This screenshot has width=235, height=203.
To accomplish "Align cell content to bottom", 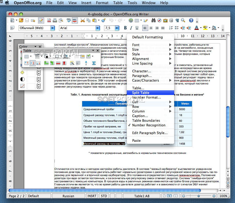I will click(38, 63).
